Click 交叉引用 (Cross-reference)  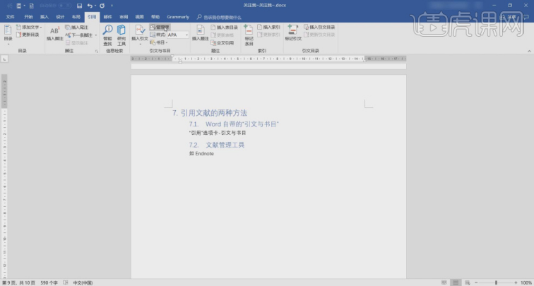pyautogui.click(x=222, y=43)
